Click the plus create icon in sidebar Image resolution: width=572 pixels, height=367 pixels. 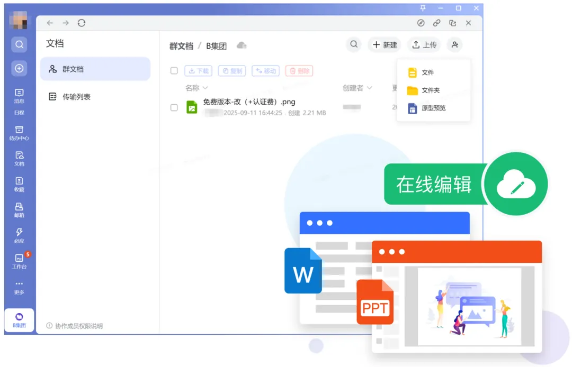(20, 68)
